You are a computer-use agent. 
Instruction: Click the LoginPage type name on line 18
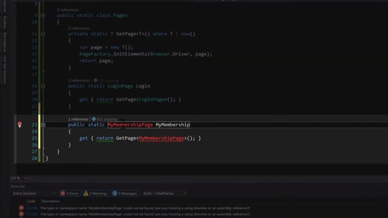(120, 86)
